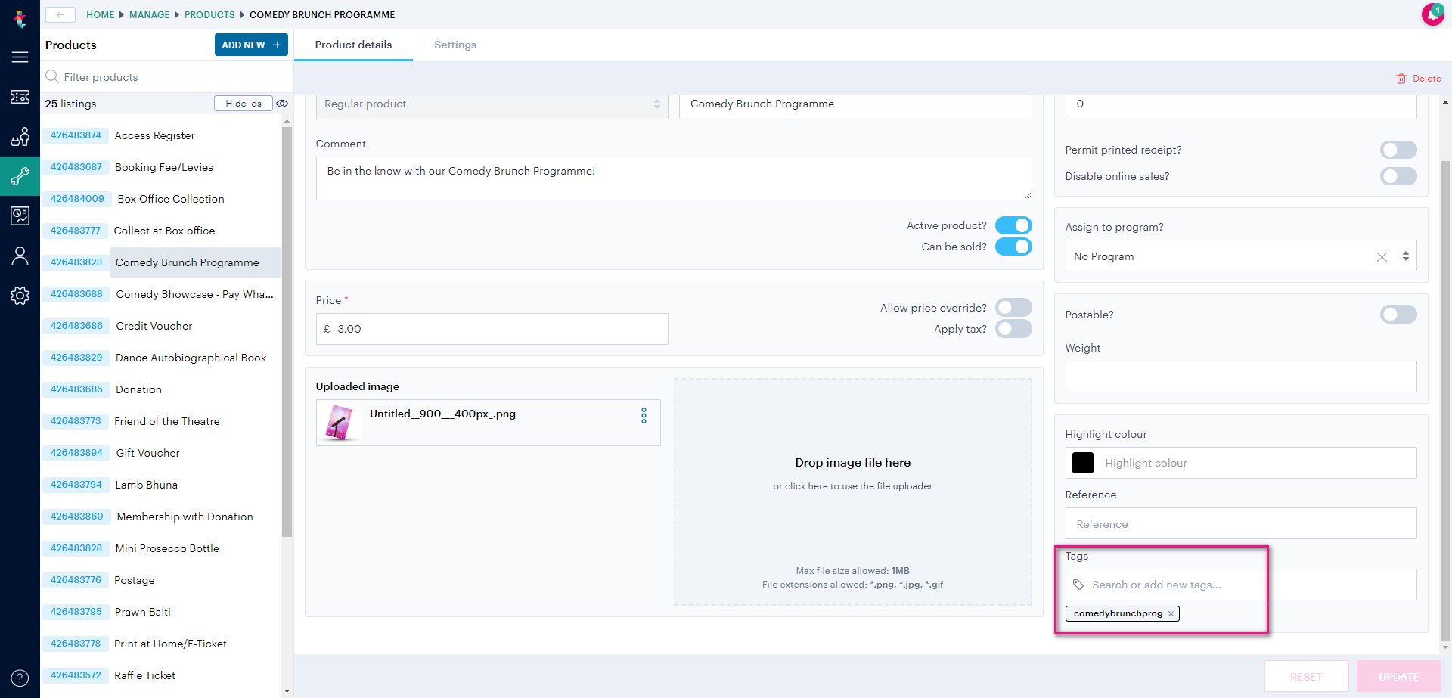This screenshot has height=698, width=1452.
Task: Click the Drop image file here upload area
Action: point(852,492)
